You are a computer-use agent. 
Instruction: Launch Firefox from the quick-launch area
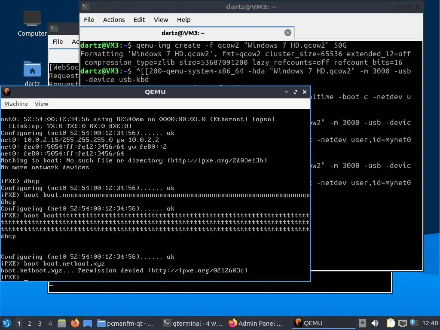[x=75, y=323]
